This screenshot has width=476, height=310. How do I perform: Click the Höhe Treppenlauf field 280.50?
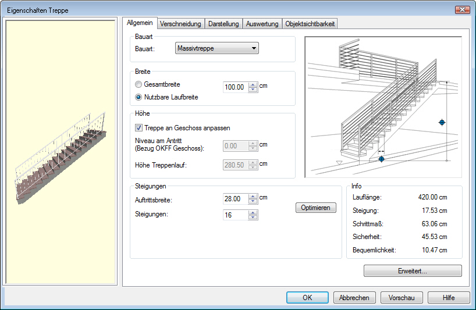pyautogui.click(x=235, y=165)
